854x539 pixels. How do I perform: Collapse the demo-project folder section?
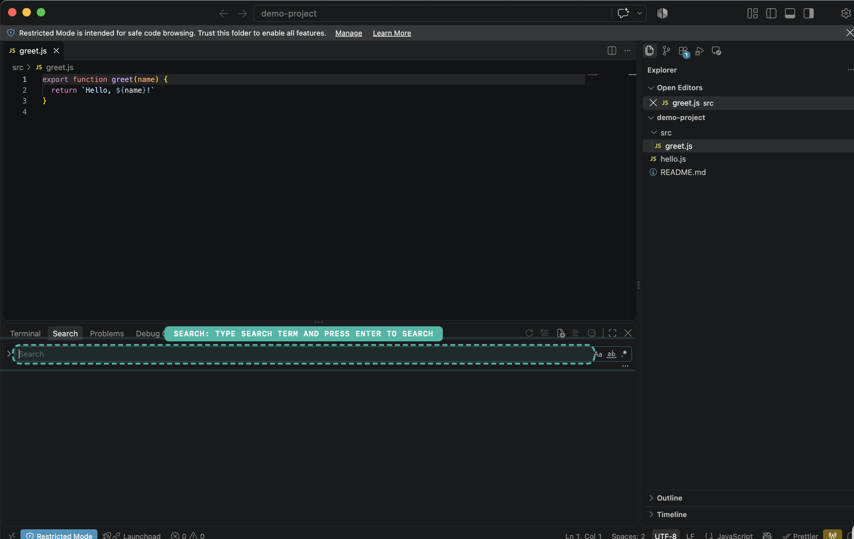click(651, 118)
